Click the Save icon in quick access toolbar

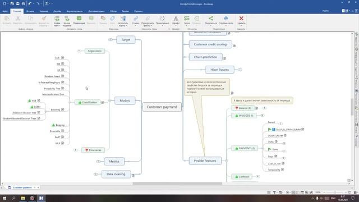[17, 4]
